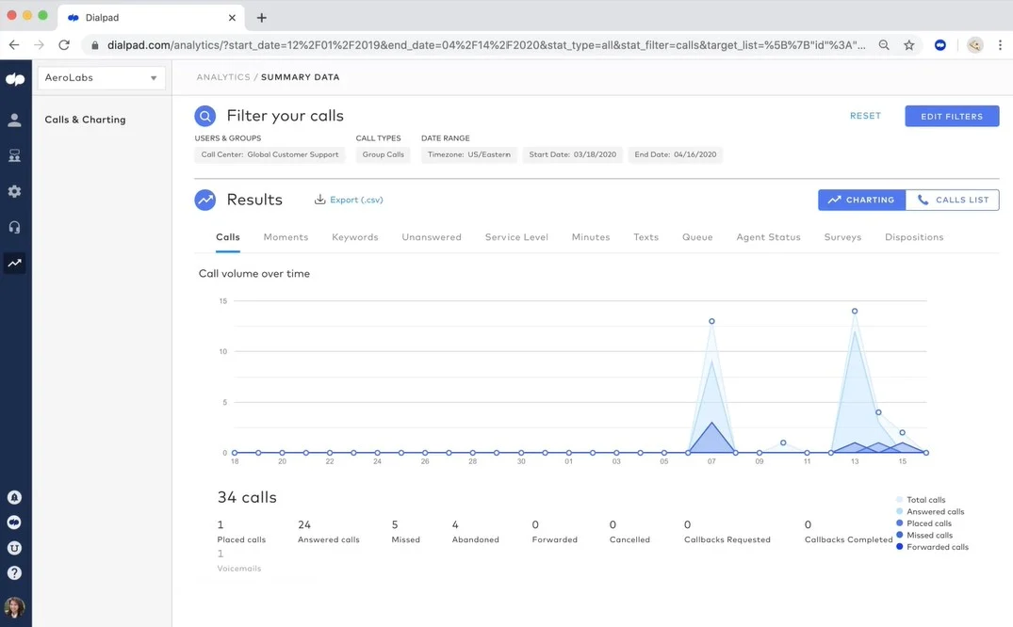This screenshot has height=627, width=1013.
Task: Select the Moments tab
Action: (x=286, y=237)
